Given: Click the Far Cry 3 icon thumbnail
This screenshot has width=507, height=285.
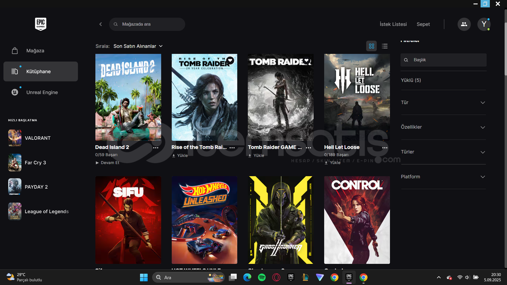Looking at the screenshot, I should click(15, 162).
